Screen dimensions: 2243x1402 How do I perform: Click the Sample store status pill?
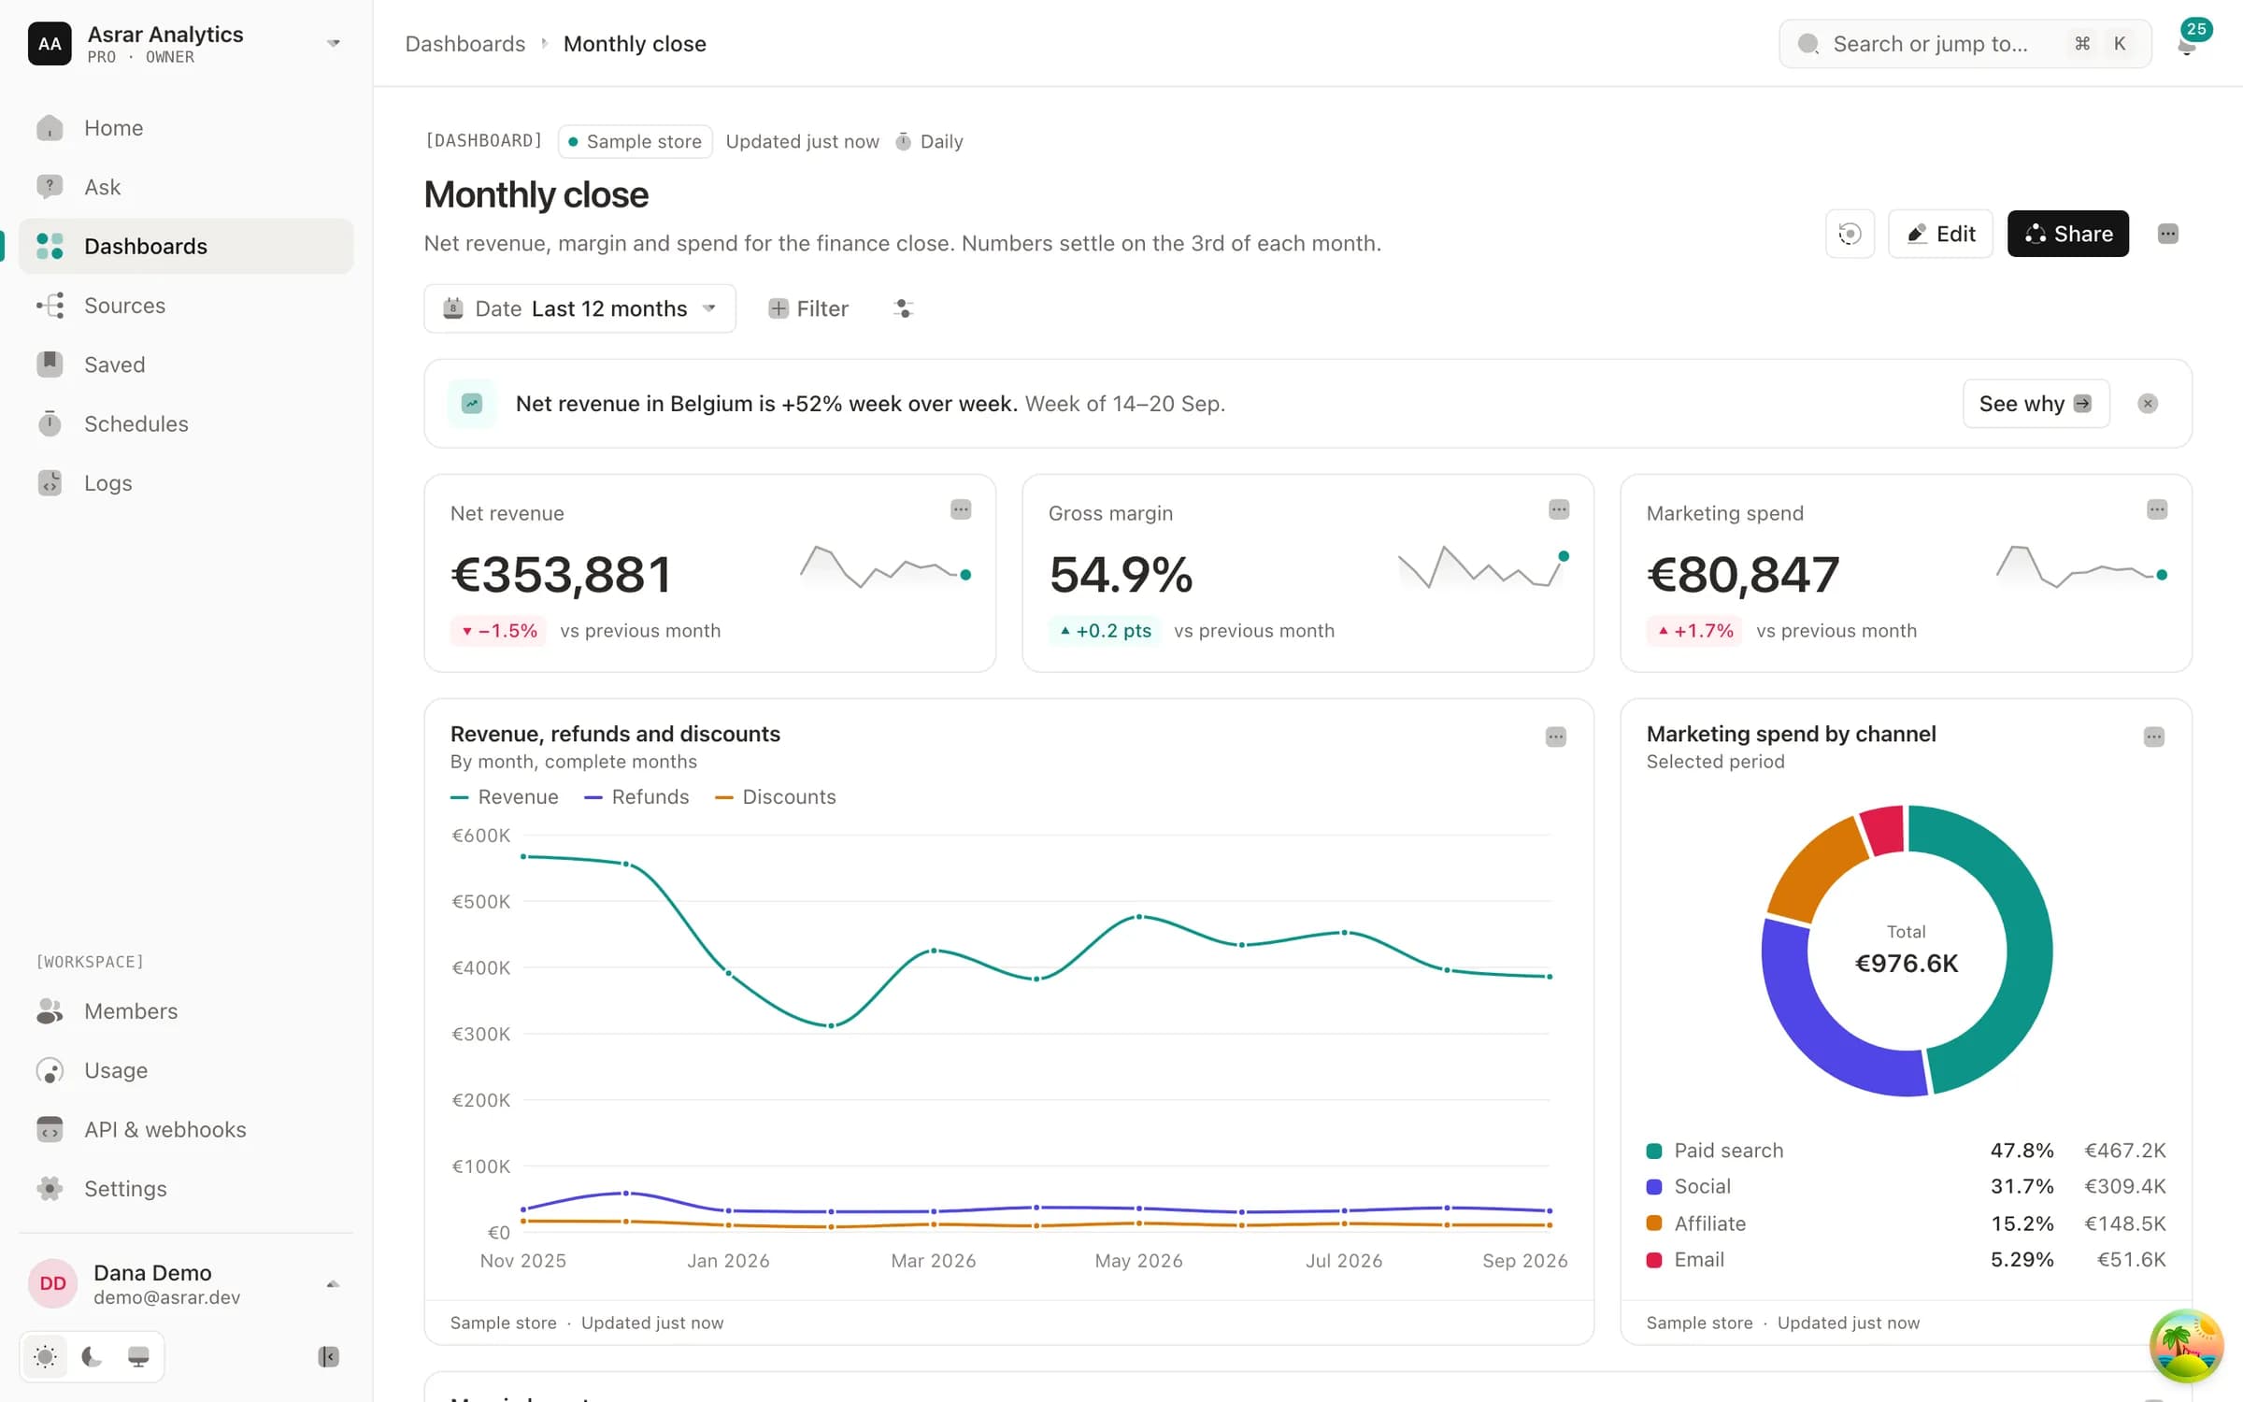point(636,141)
